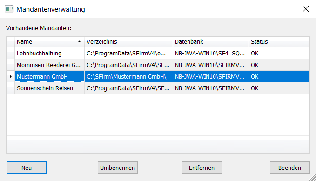
Task: Click the Name column sort arrow
Action: coord(79,42)
